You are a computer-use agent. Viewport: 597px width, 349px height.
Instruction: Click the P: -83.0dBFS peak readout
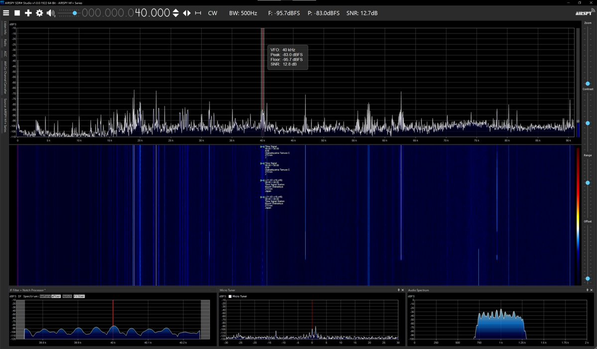[324, 13]
